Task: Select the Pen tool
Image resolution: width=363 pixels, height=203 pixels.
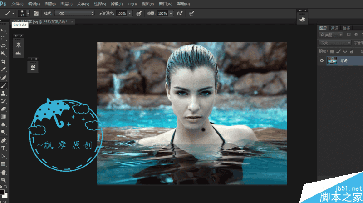Action: point(3,140)
